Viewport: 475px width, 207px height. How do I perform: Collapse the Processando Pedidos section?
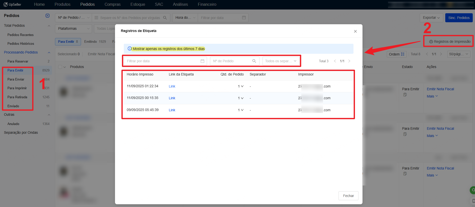coord(49,52)
